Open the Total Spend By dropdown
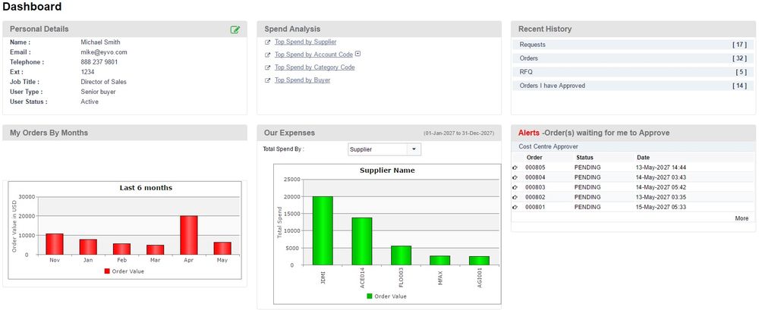The height and width of the screenshot is (310, 759). 413,149
